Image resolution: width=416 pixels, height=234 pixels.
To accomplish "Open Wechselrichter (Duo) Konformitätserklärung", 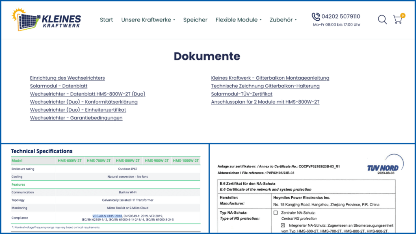I will click(x=84, y=102).
